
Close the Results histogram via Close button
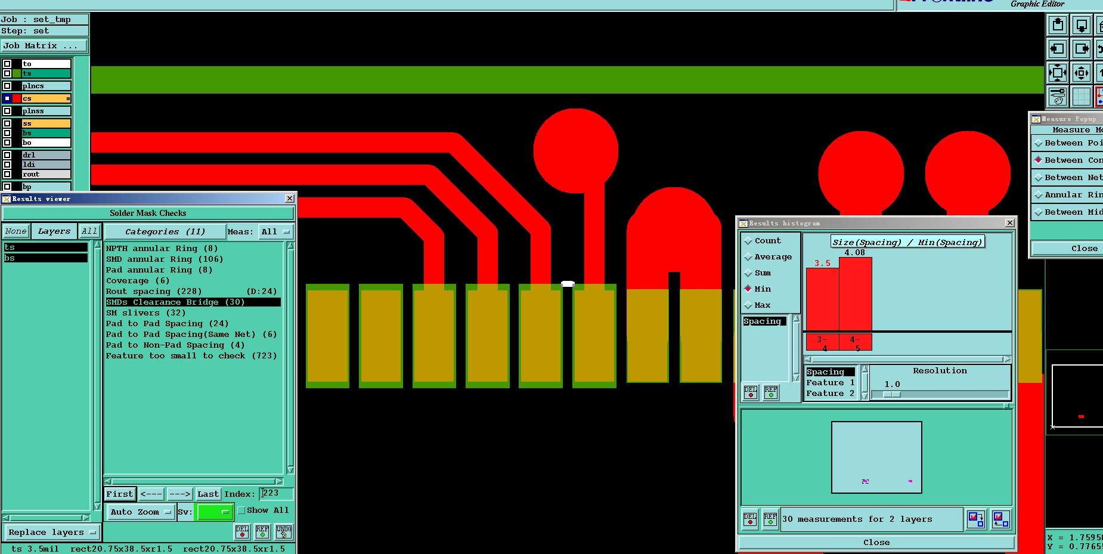(x=876, y=543)
